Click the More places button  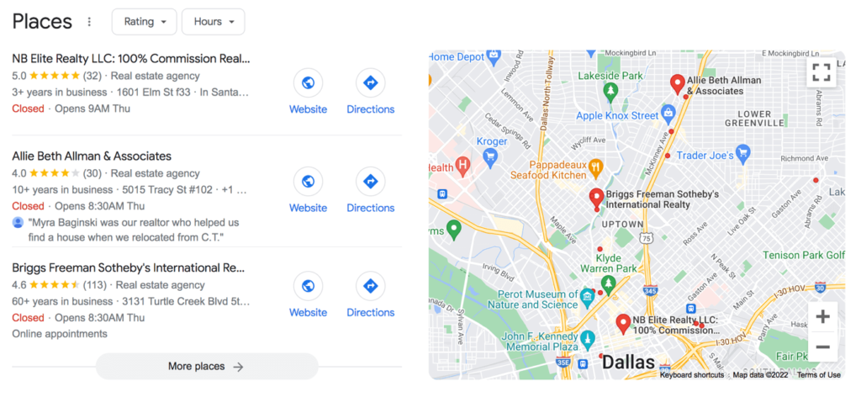pyautogui.click(x=207, y=366)
